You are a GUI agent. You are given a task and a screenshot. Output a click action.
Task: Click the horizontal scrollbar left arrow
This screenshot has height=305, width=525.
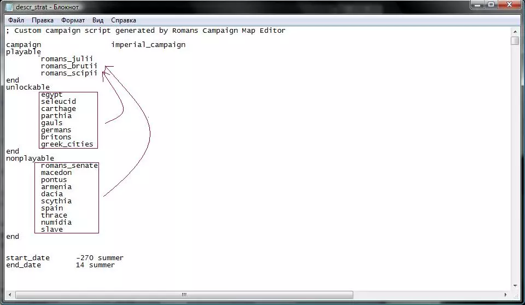[x=10, y=295]
